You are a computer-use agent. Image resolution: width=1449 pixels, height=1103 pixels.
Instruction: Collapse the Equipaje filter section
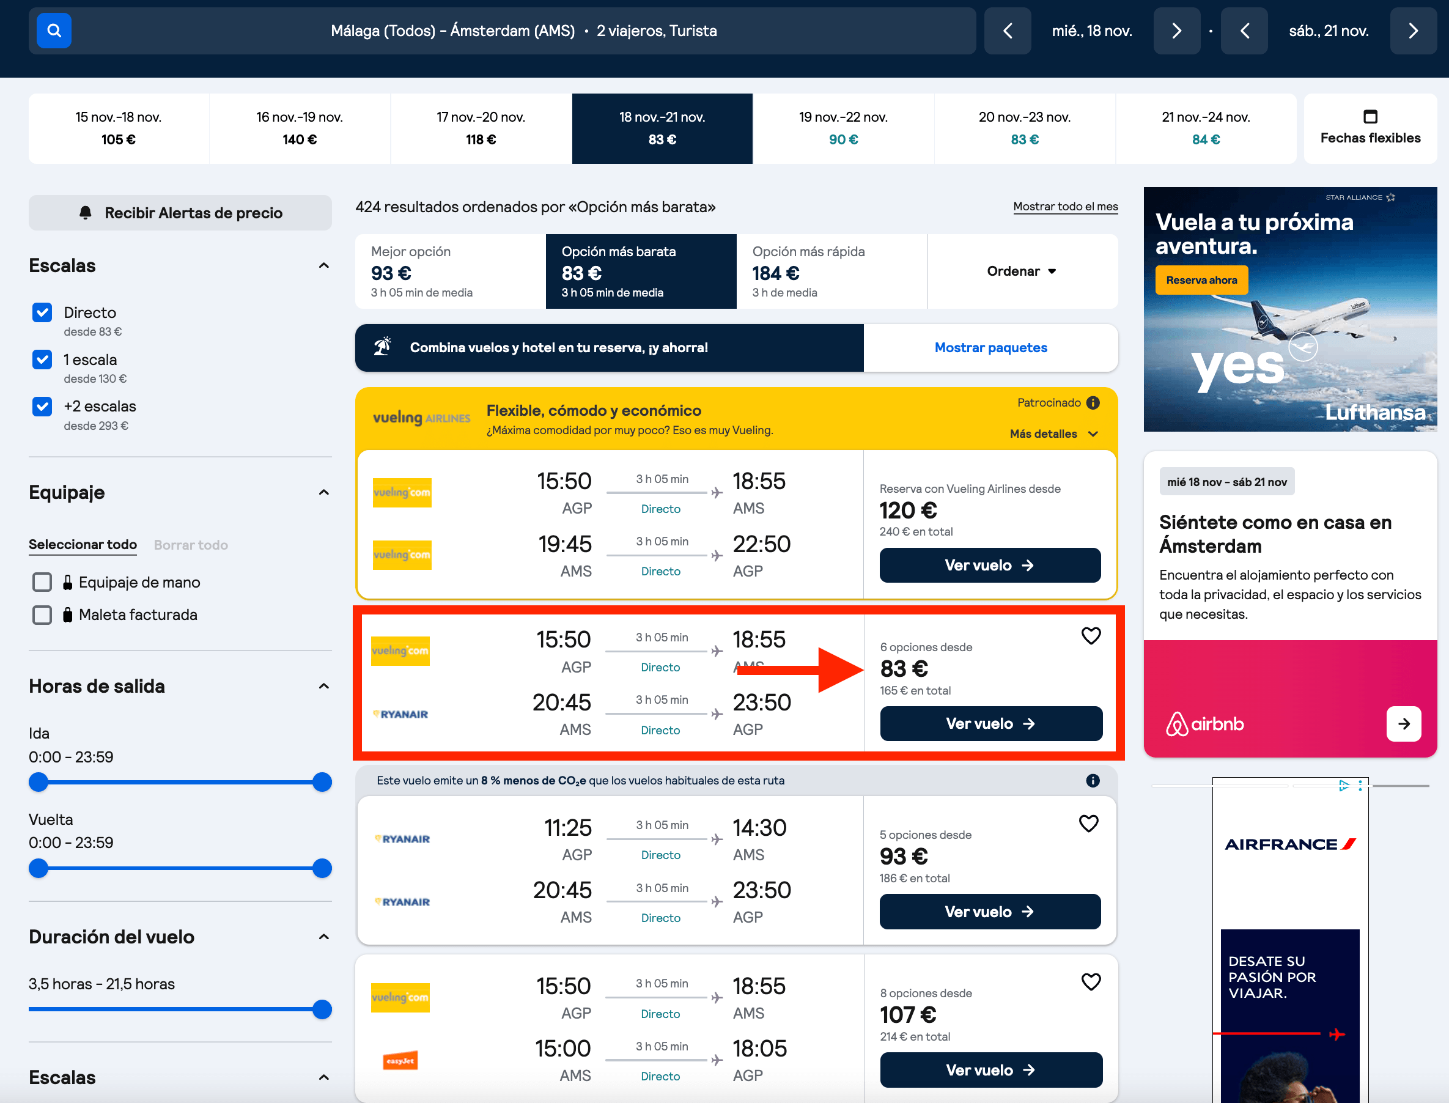point(323,492)
